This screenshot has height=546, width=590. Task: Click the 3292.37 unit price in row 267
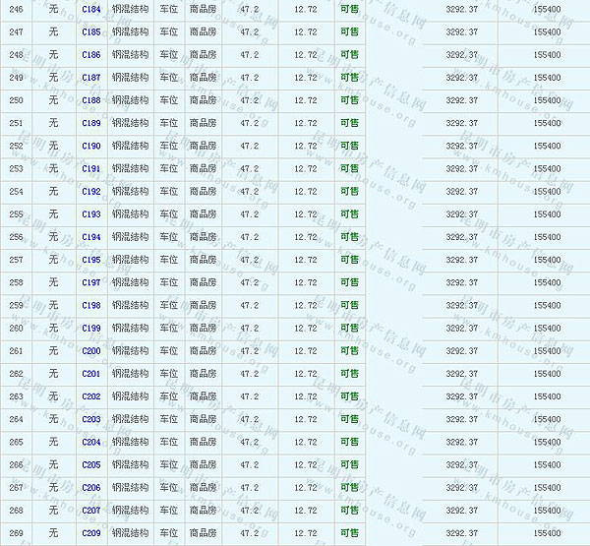(x=461, y=487)
